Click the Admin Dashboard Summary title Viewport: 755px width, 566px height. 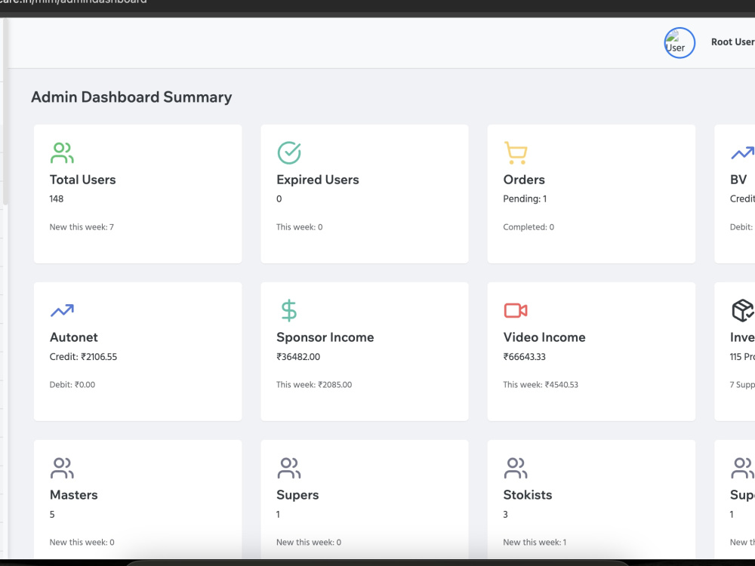pos(131,97)
